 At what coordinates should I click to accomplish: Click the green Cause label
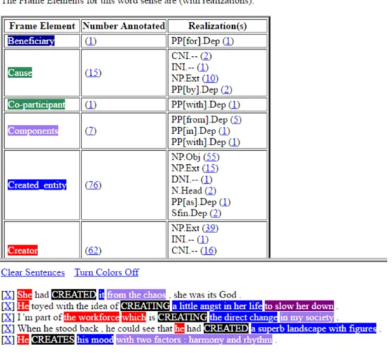click(20, 72)
